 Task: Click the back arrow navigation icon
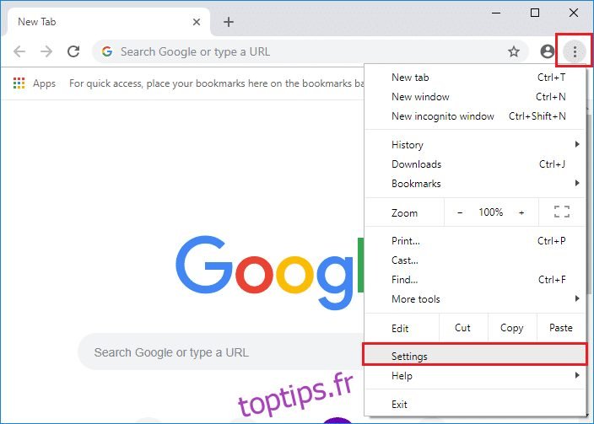[19, 51]
